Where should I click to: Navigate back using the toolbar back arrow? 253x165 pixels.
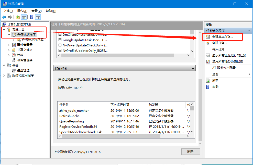[x=4, y=17]
